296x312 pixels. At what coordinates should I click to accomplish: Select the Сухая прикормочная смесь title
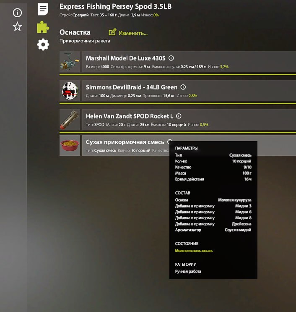pos(125,142)
